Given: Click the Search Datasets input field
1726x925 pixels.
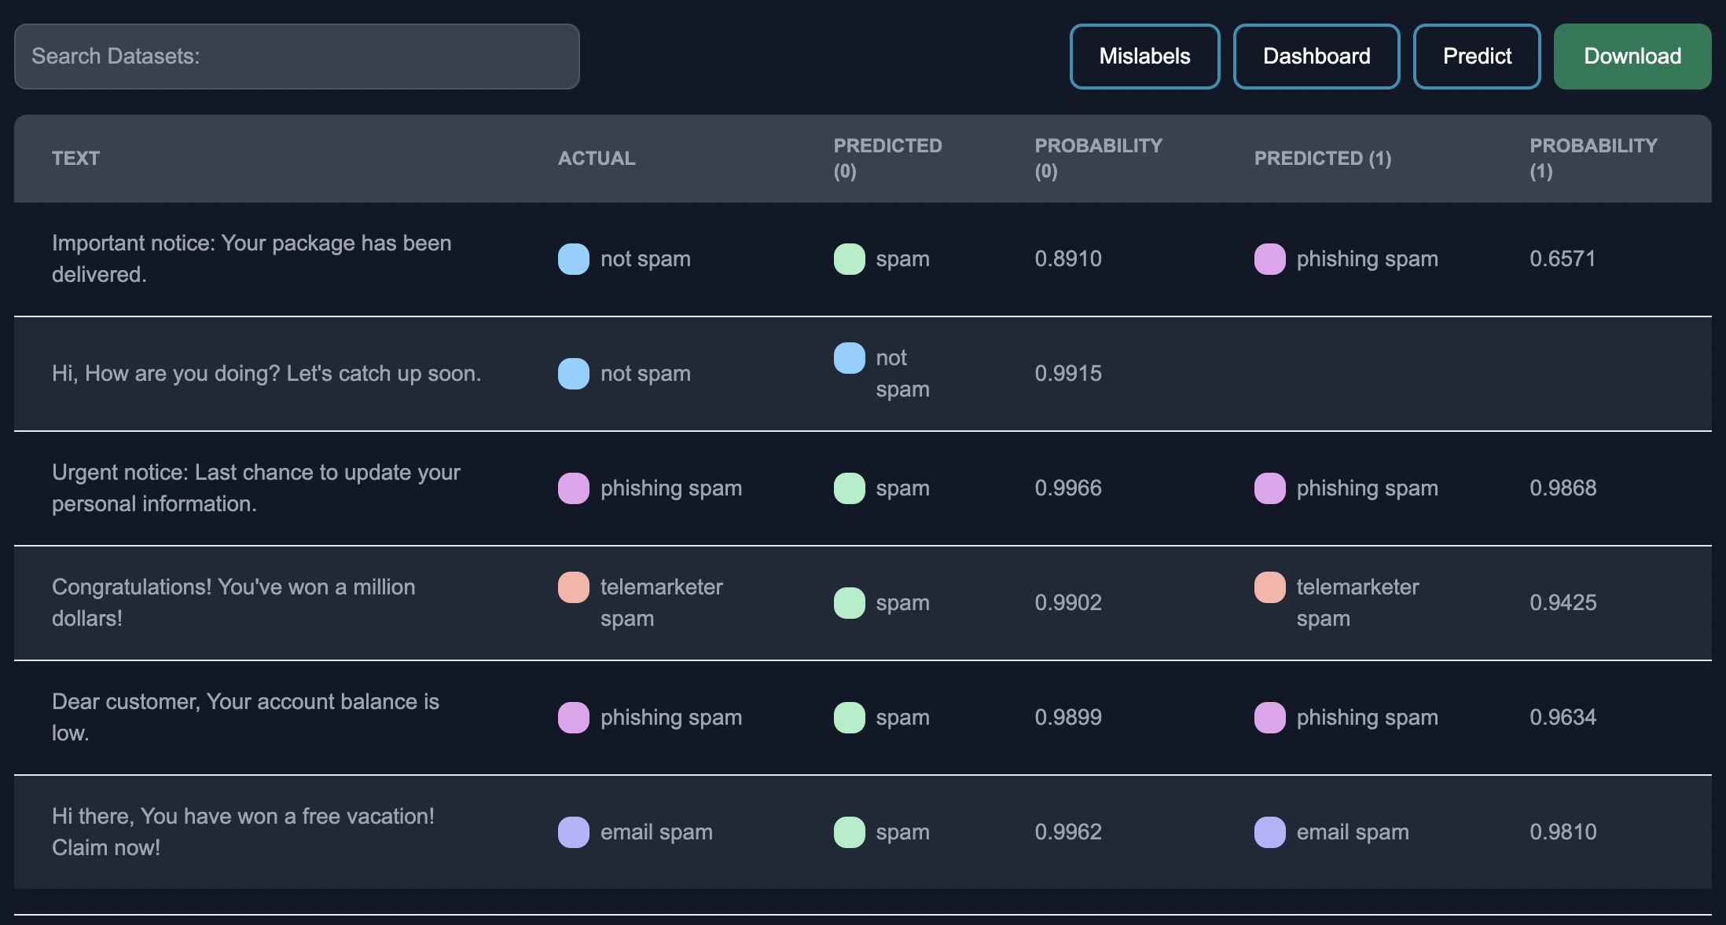Looking at the screenshot, I should click(297, 57).
